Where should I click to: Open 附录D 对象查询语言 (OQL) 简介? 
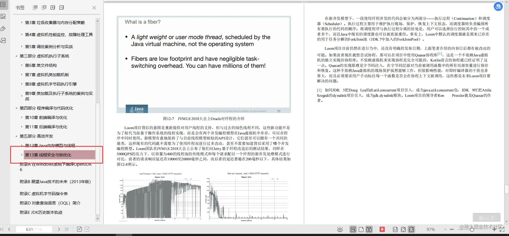click(50, 203)
